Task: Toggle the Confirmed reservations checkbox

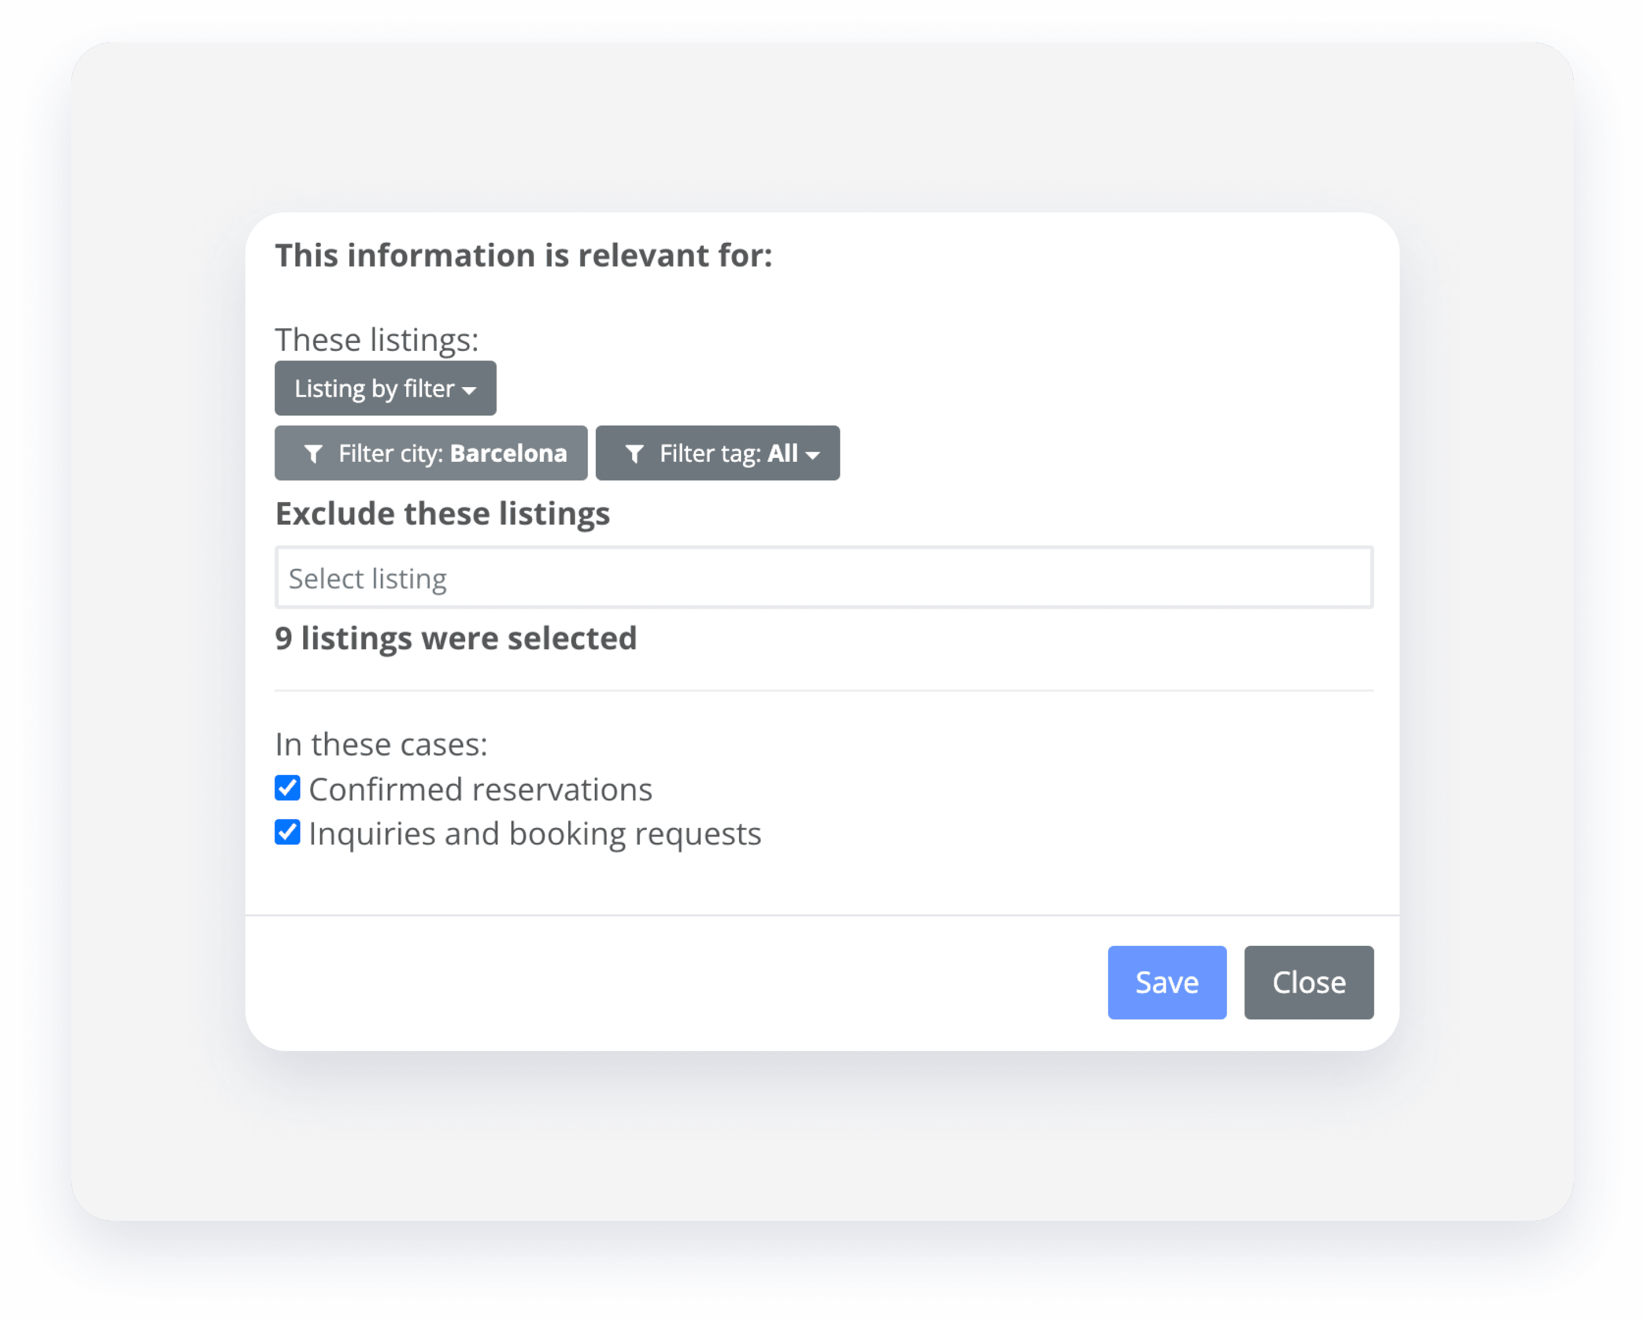Action: coord(287,788)
